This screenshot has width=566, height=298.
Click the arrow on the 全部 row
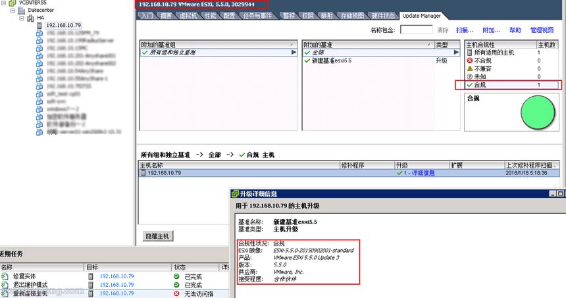click(x=456, y=53)
